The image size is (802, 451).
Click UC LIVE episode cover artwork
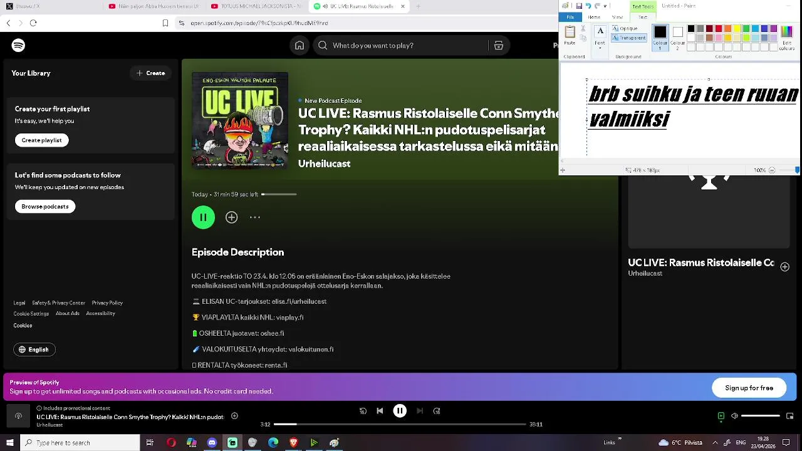(240, 120)
